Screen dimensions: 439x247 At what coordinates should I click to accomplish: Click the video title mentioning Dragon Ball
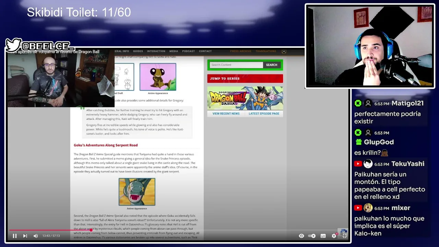click(x=55, y=52)
